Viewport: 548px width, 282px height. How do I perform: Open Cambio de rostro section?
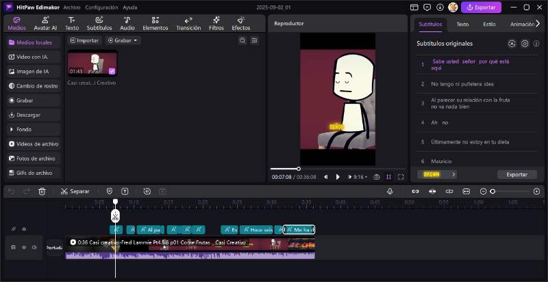coord(33,86)
